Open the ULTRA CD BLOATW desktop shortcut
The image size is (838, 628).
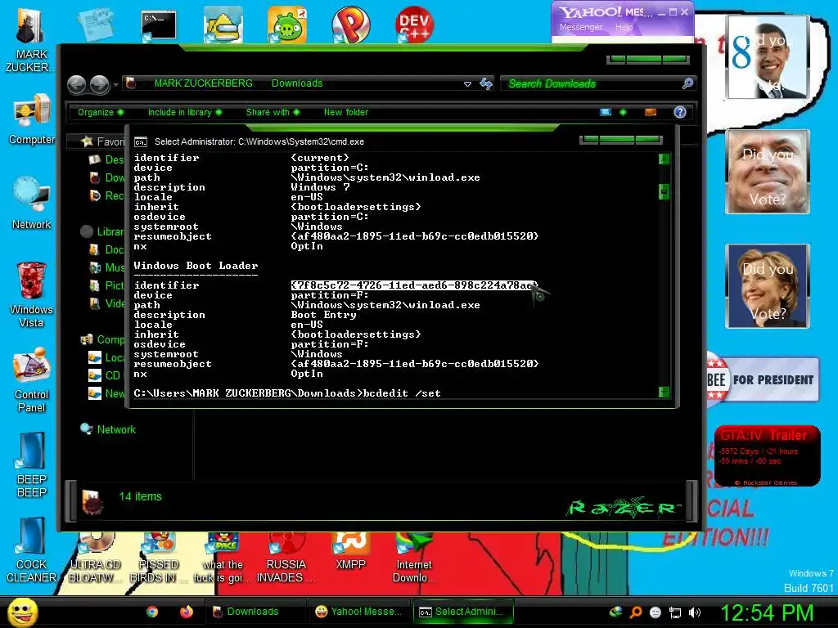pos(95,558)
